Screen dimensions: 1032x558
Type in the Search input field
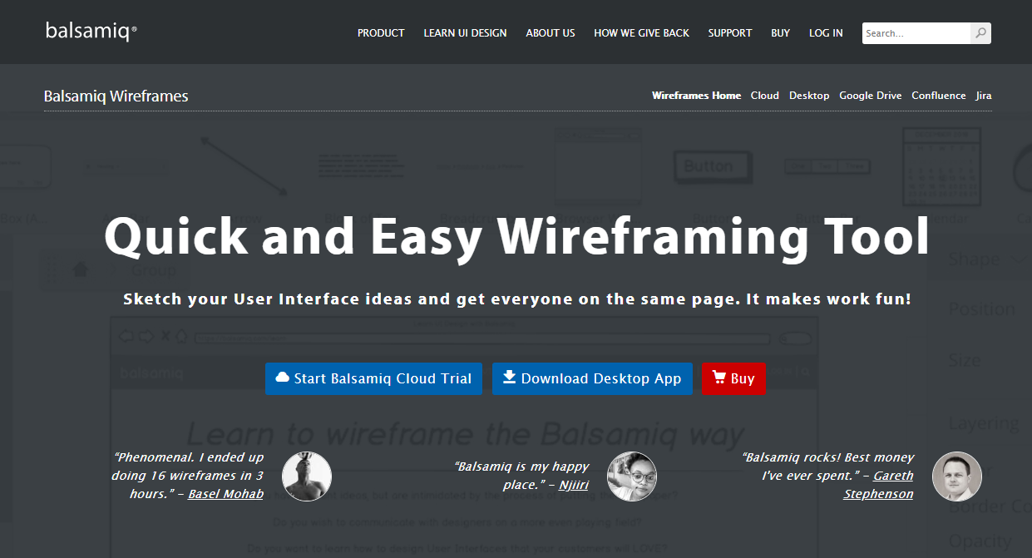tap(916, 33)
